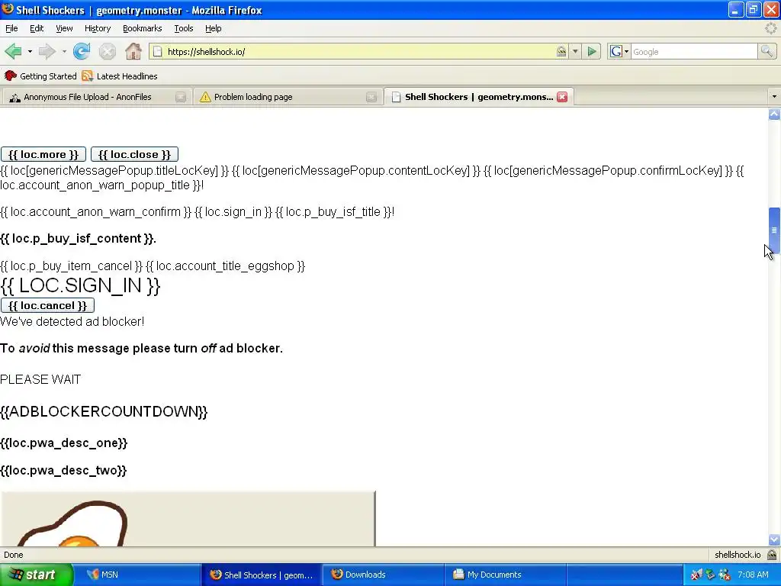Image resolution: width=781 pixels, height=586 pixels.
Task: Open the Forward history dropdown arrow
Action: tap(64, 51)
